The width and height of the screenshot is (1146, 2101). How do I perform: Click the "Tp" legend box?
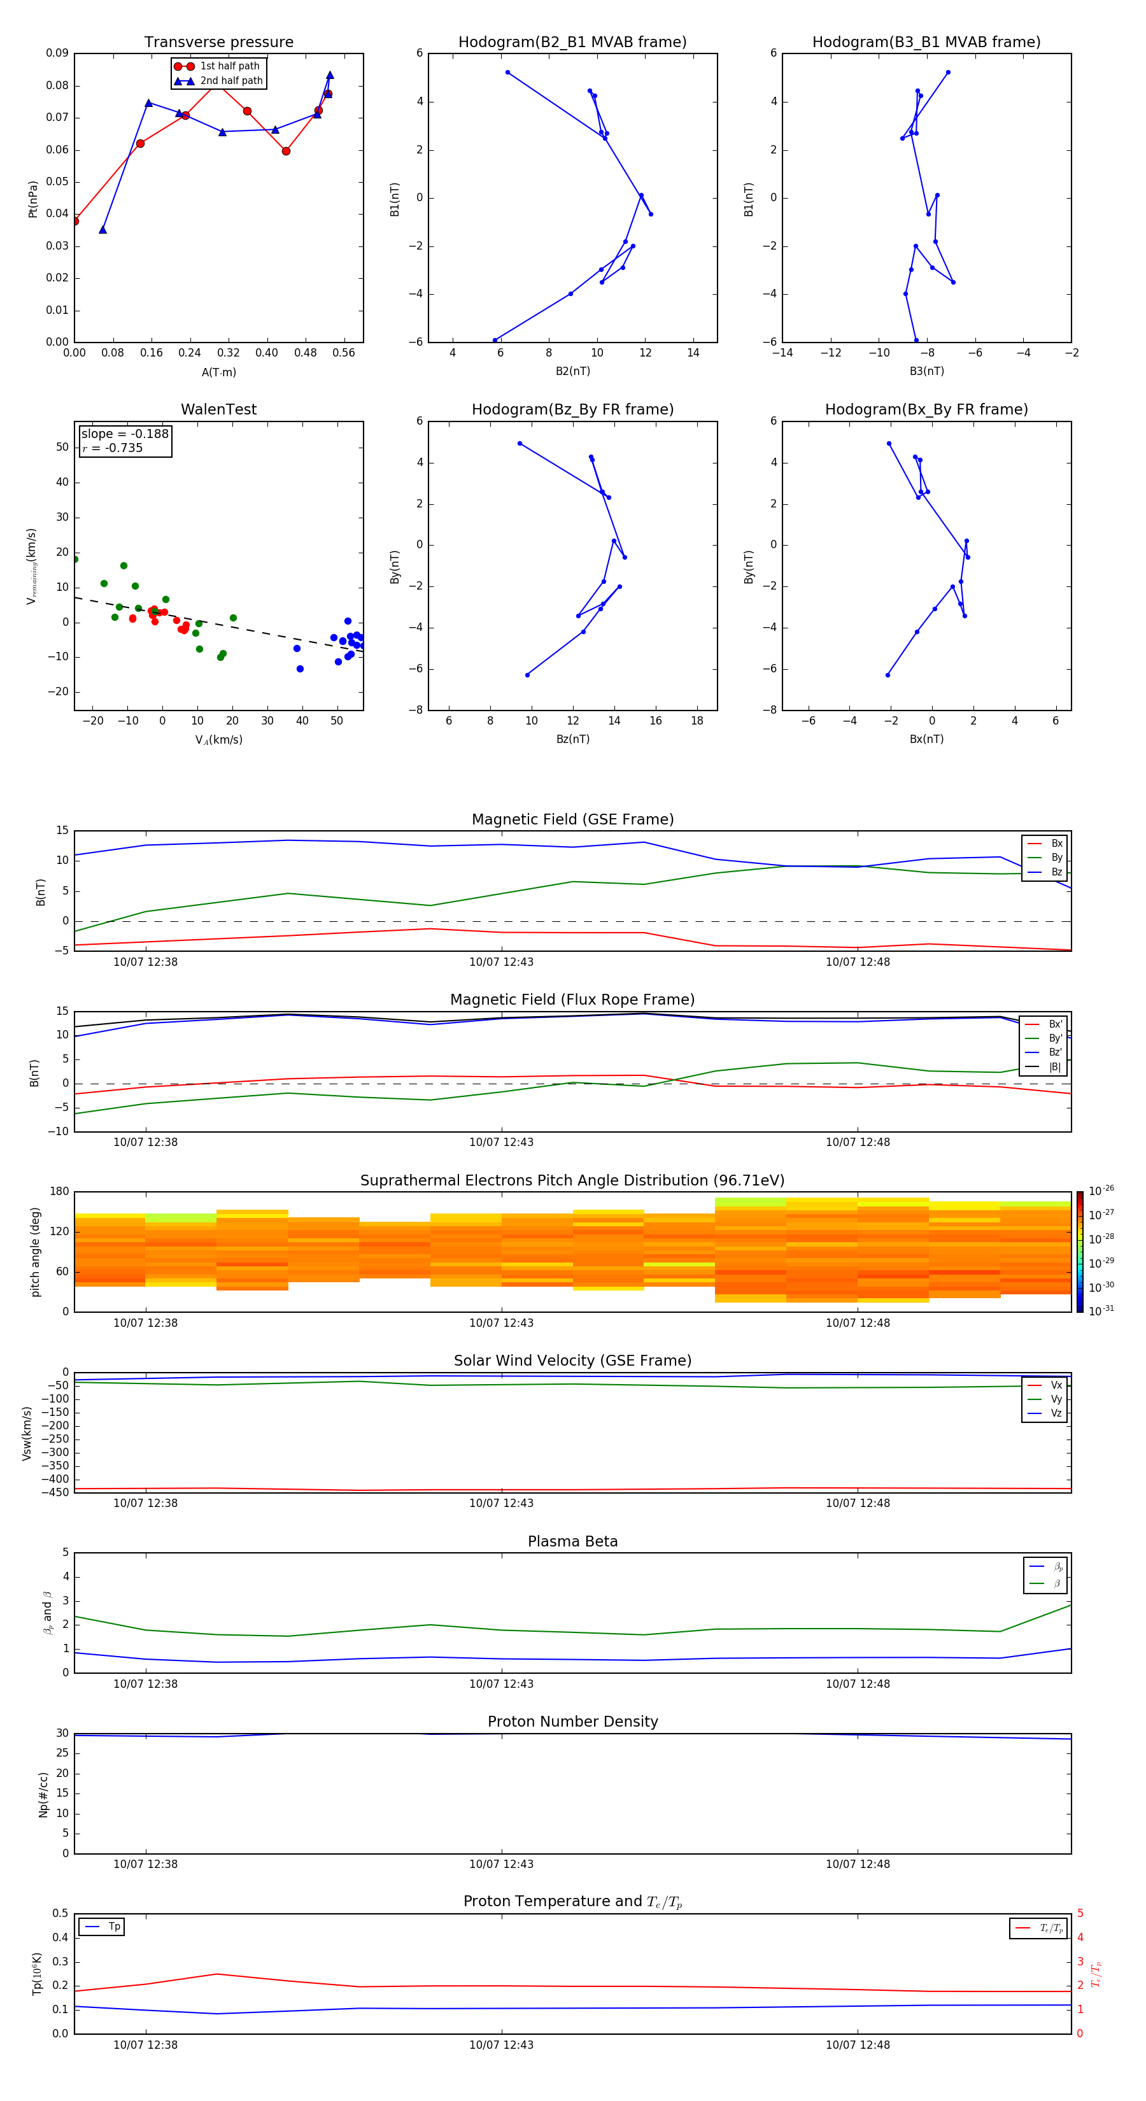[x=102, y=1927]
